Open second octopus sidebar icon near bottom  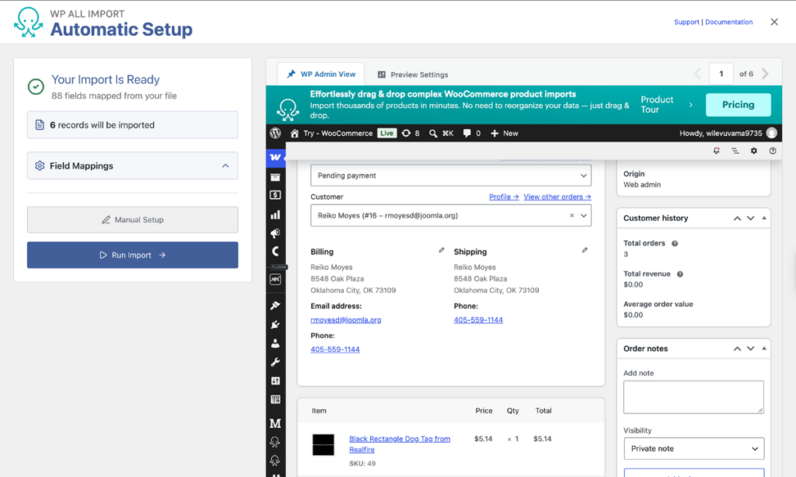pos(275,460)
